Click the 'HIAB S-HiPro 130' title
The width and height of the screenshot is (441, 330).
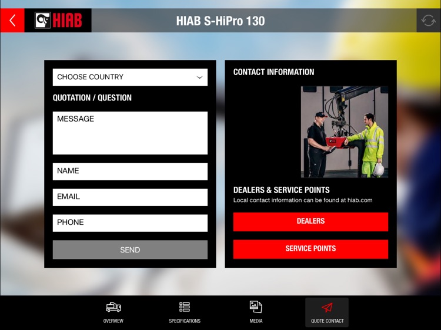tap(220, 21)
